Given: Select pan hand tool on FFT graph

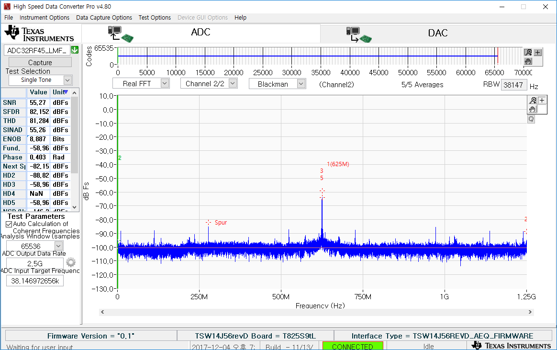Looking at the screenshot, I should click(x=533, y=109).
